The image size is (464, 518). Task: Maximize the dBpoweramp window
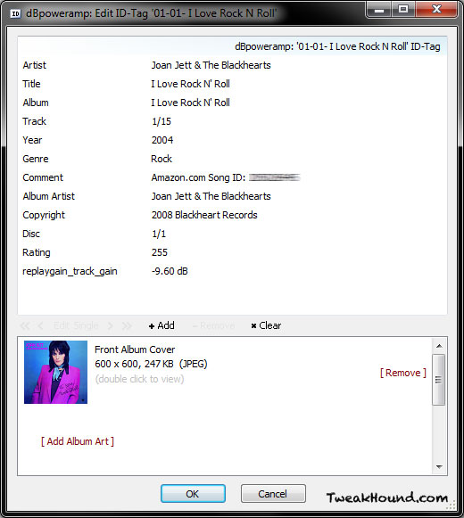pyautogui.click(x=403, y=10)
